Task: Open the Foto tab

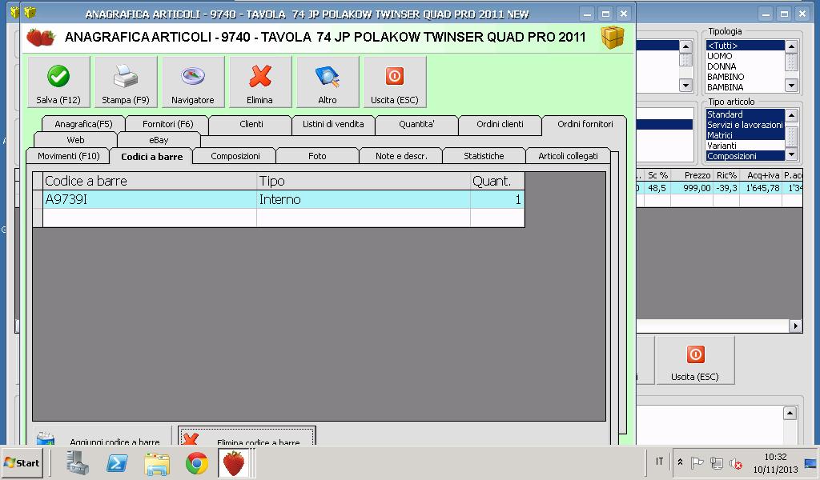Action: 317,156
